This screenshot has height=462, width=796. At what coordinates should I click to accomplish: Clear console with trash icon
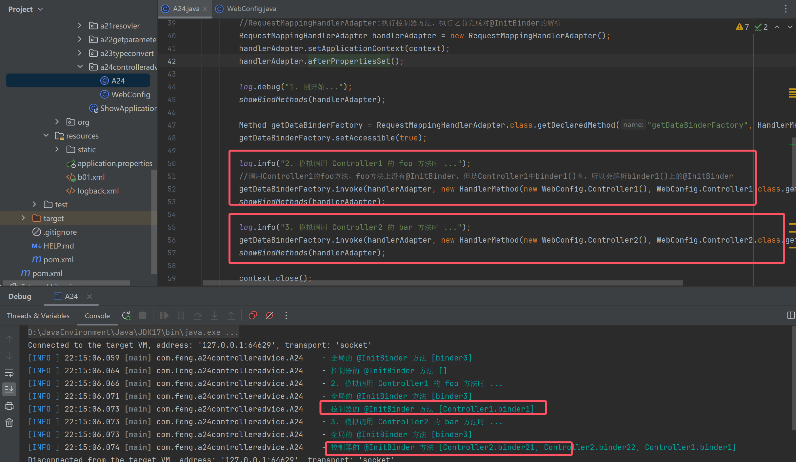[9, 423]
